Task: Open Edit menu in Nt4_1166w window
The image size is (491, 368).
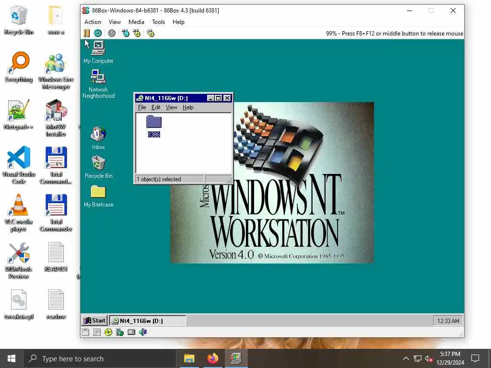Action: point(156,107)
